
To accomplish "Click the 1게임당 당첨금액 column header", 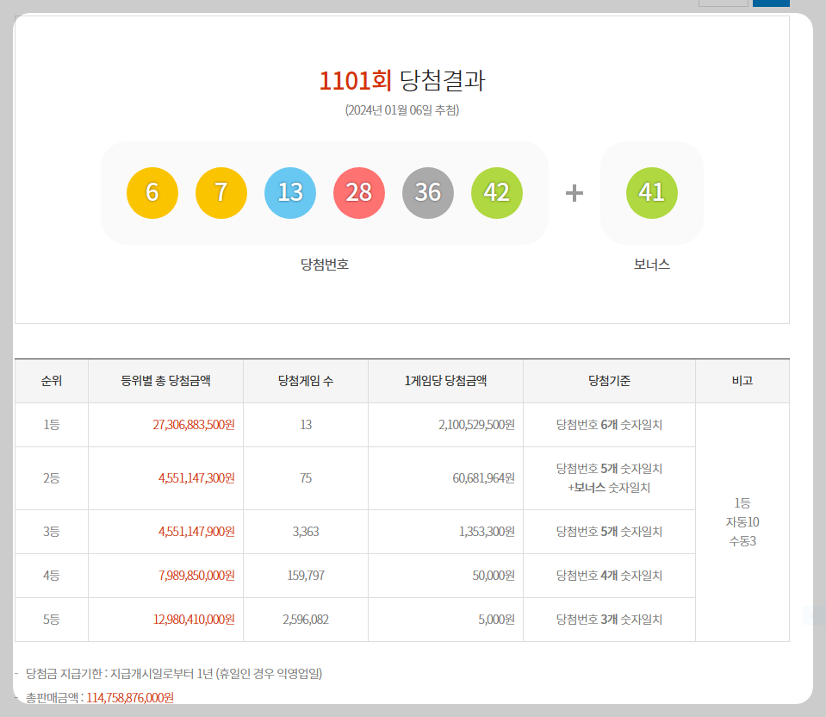I will (x=445, y=381).
